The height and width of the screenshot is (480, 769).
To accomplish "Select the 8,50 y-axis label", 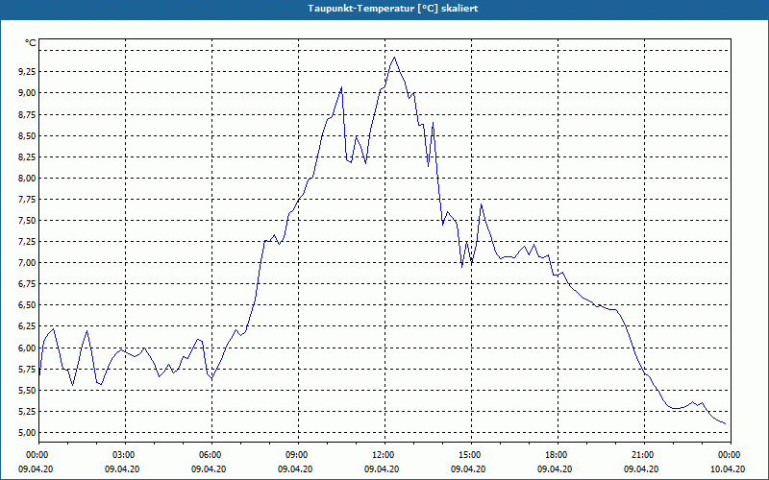I will point(27,135).
